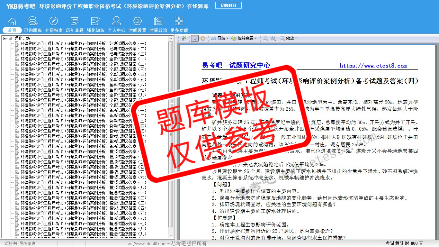Open the etest8.com link in document header
439x247 pixels.
373,66
